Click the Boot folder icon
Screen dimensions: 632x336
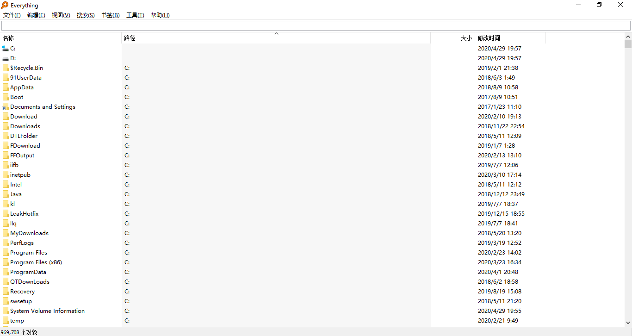pos(6,97)
